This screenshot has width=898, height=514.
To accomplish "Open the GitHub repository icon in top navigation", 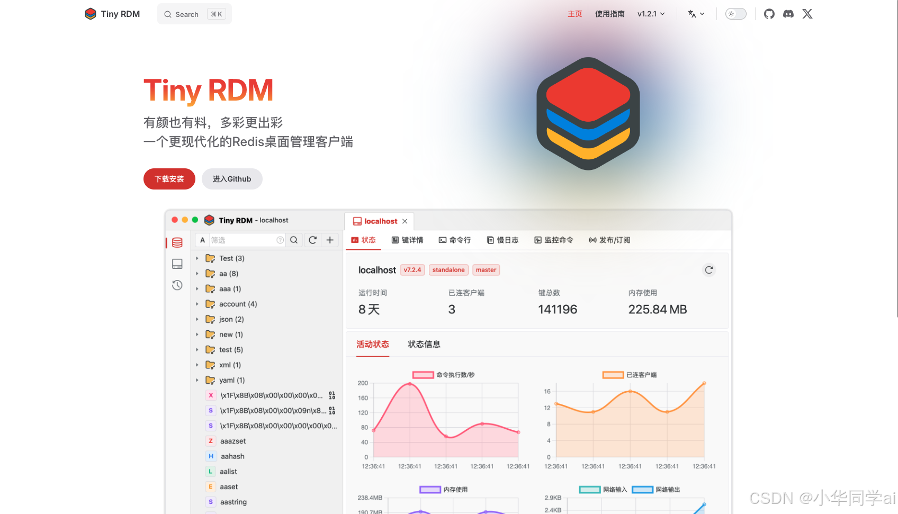I will click(x=769, y=14).
